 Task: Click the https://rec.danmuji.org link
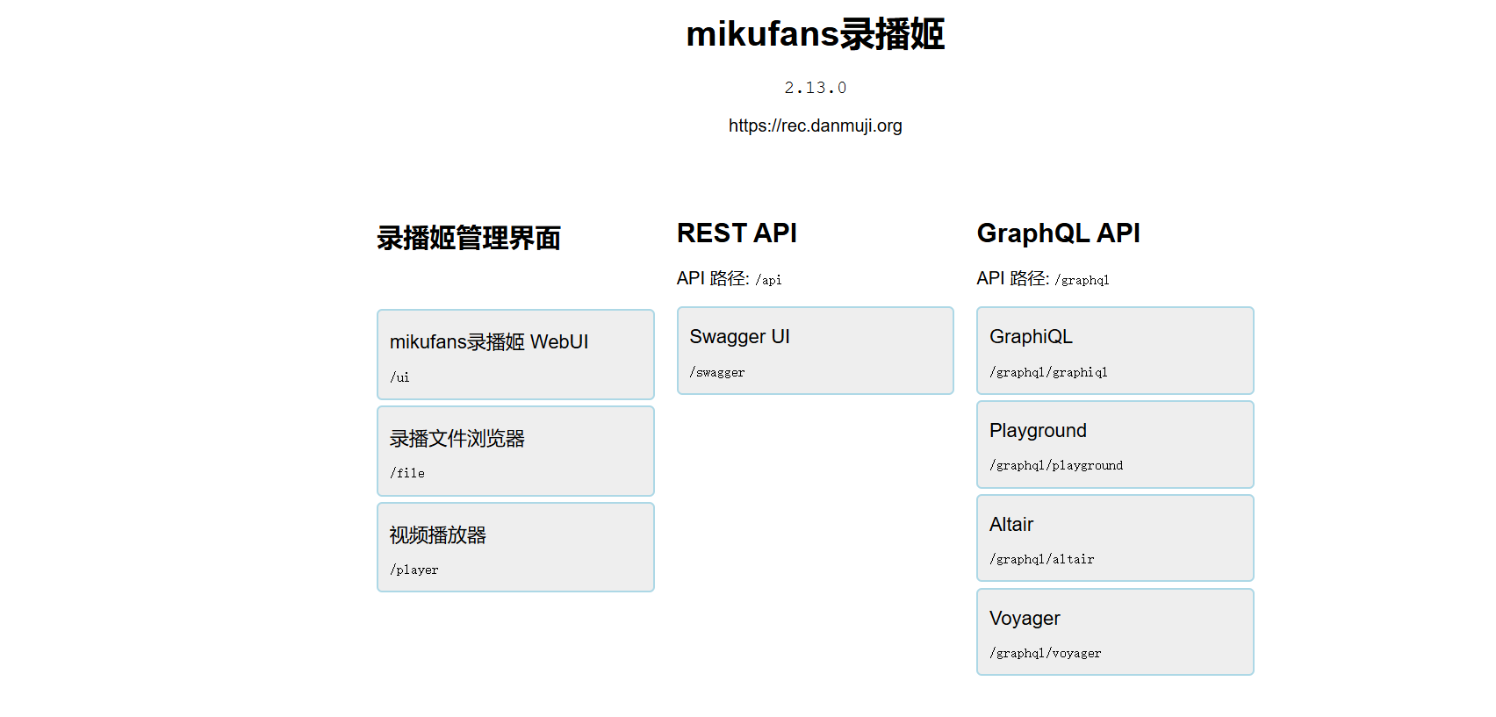(815, 125)
